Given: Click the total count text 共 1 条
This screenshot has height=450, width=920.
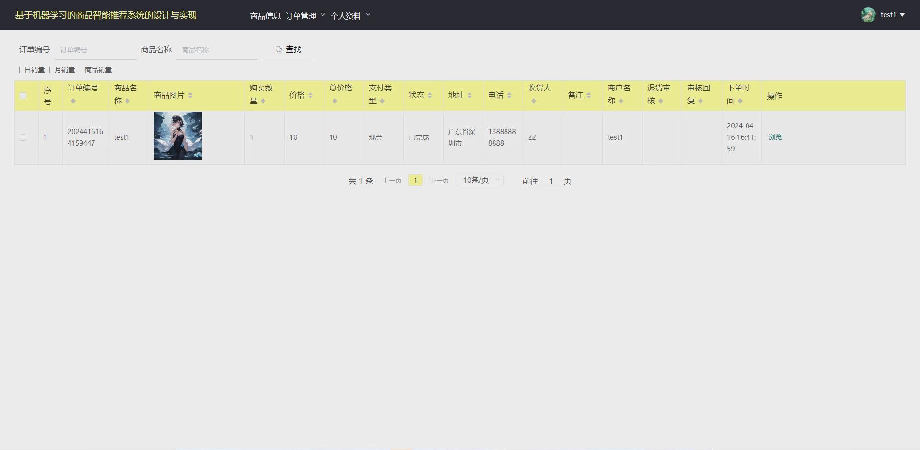Looking at the screenshot, I should pyautogui.click(x=361, y=181).
